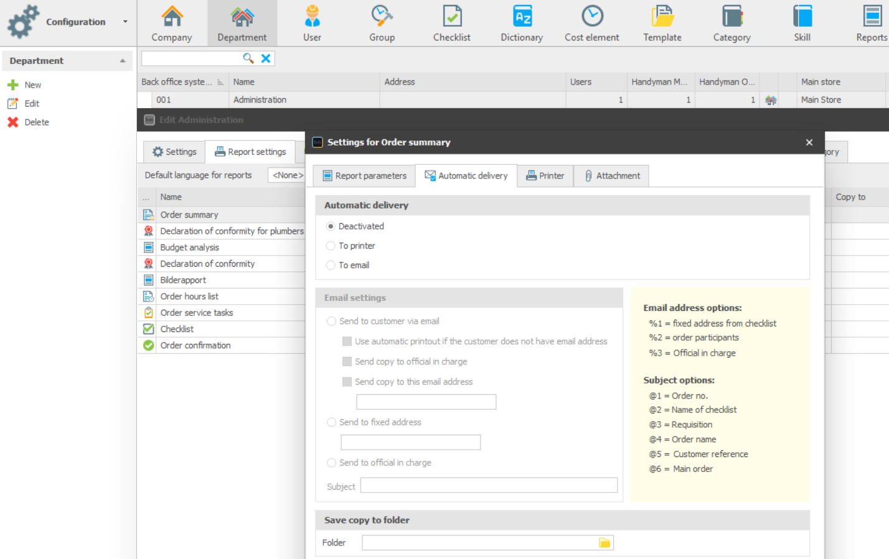Open the Group section in the toolbar

[382, 24]
